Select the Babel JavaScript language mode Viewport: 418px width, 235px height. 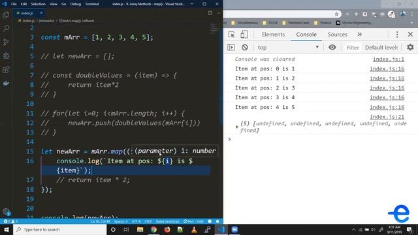pos(167,221)
